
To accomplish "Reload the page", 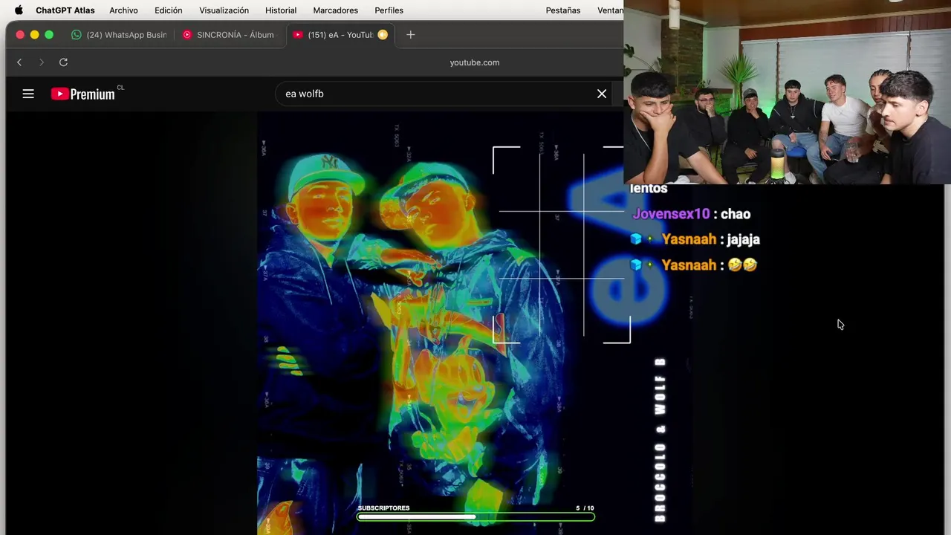I will (63, 62).
